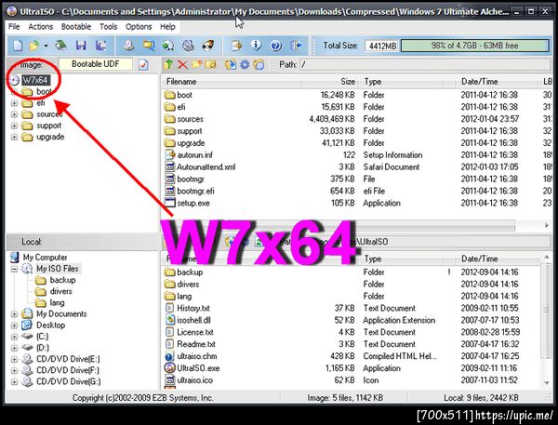The width and height of the screenshot is (558, 425).
Task: Select the drivers folder under My ISO Files
Action: pos(60,291)
